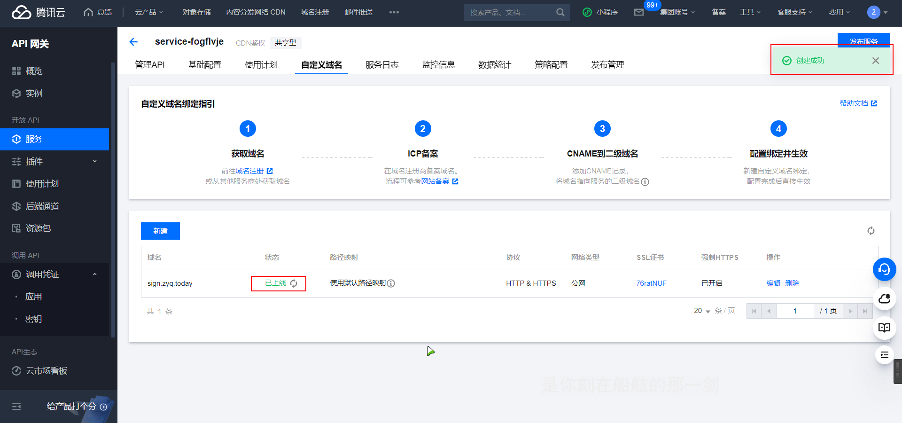Switch to the 发布管理 tab

607,64
